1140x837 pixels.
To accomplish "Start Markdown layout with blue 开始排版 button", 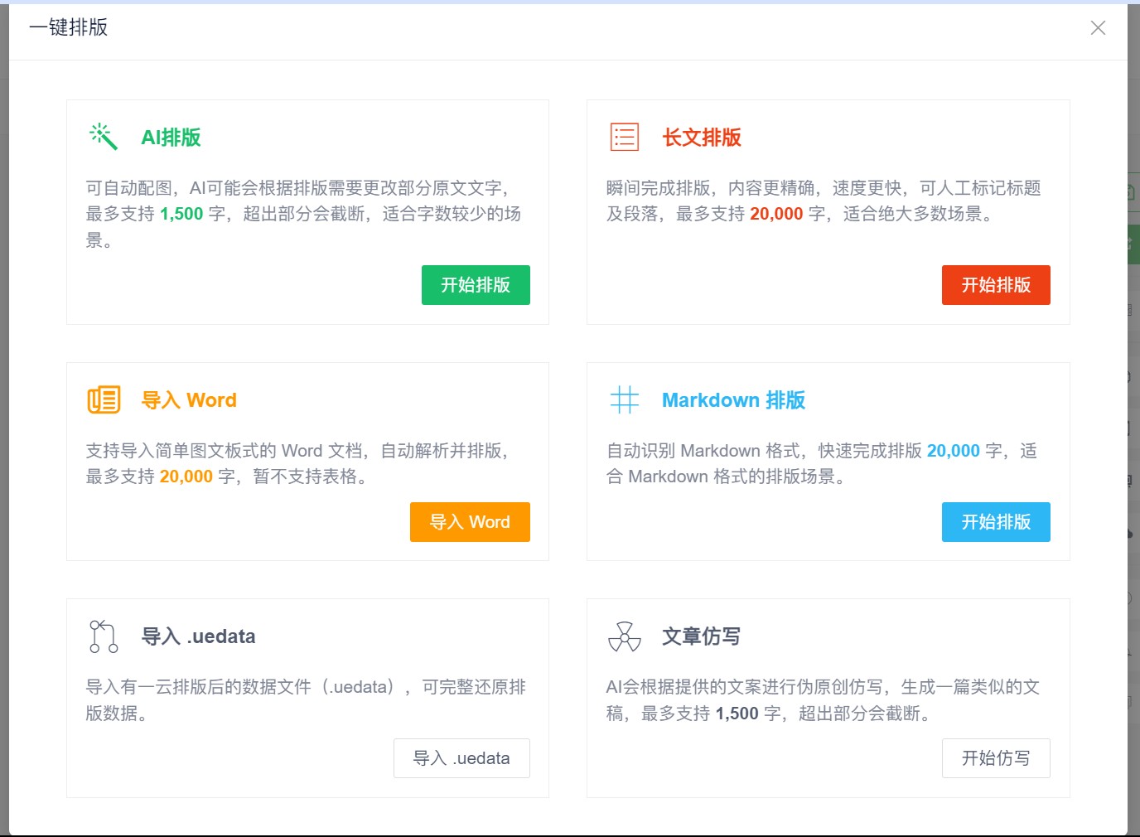I will (996, 522).
